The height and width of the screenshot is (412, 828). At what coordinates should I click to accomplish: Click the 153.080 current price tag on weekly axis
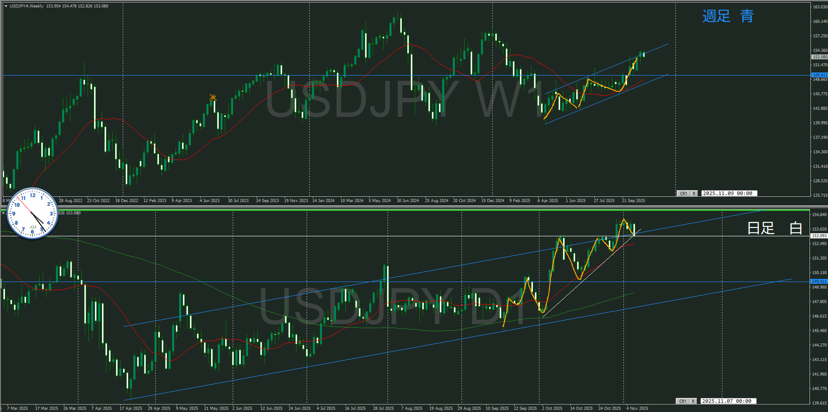[819, 57]
